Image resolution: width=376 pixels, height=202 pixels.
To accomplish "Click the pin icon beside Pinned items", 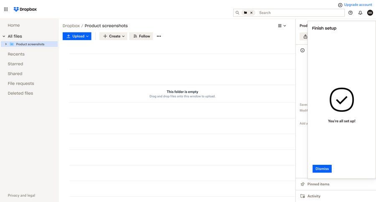I will (x=302, y=184).
